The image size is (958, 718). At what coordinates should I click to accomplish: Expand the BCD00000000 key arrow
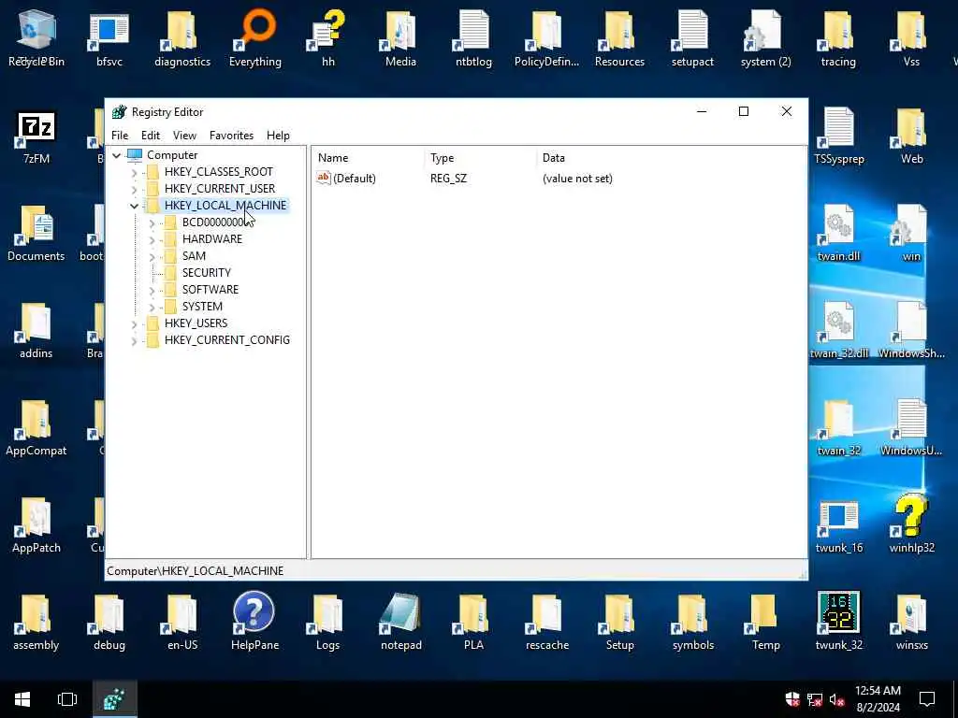[152, 223]
